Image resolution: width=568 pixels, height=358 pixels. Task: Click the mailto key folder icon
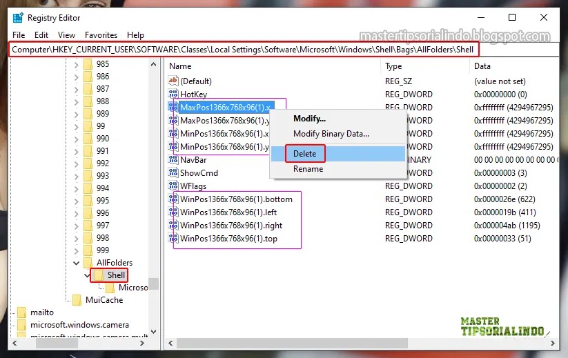(x=21, y=312)
